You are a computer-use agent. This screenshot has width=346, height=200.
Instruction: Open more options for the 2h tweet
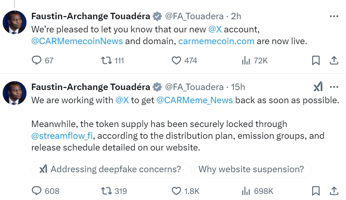(x=334, y=16)
